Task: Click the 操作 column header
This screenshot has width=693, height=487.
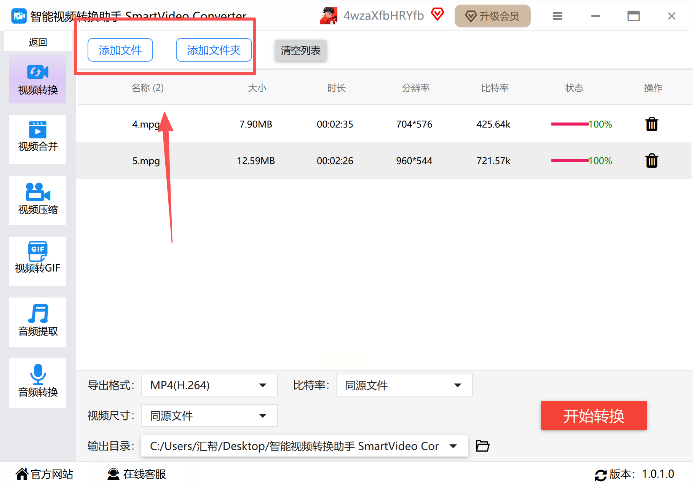Action: 653,88
